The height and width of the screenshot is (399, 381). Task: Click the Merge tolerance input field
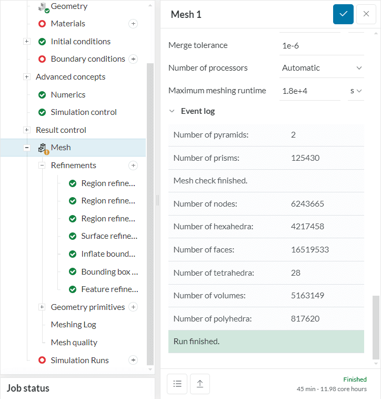pyautogui.click(x=309, y=45)
